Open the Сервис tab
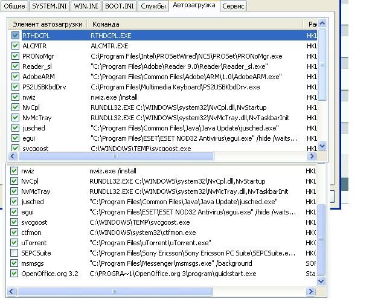Screen dimensions: 378x302 pos(233,6)
